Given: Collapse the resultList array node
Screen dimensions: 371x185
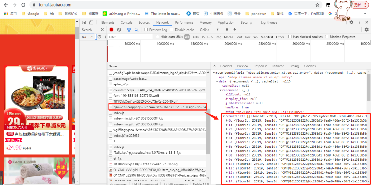Looking at the screenshot, I should click(224, 116).
